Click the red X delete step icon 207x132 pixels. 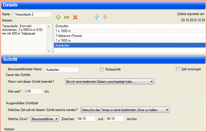click(75, 17)
